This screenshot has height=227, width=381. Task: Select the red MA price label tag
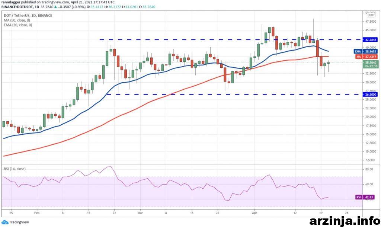358,57
